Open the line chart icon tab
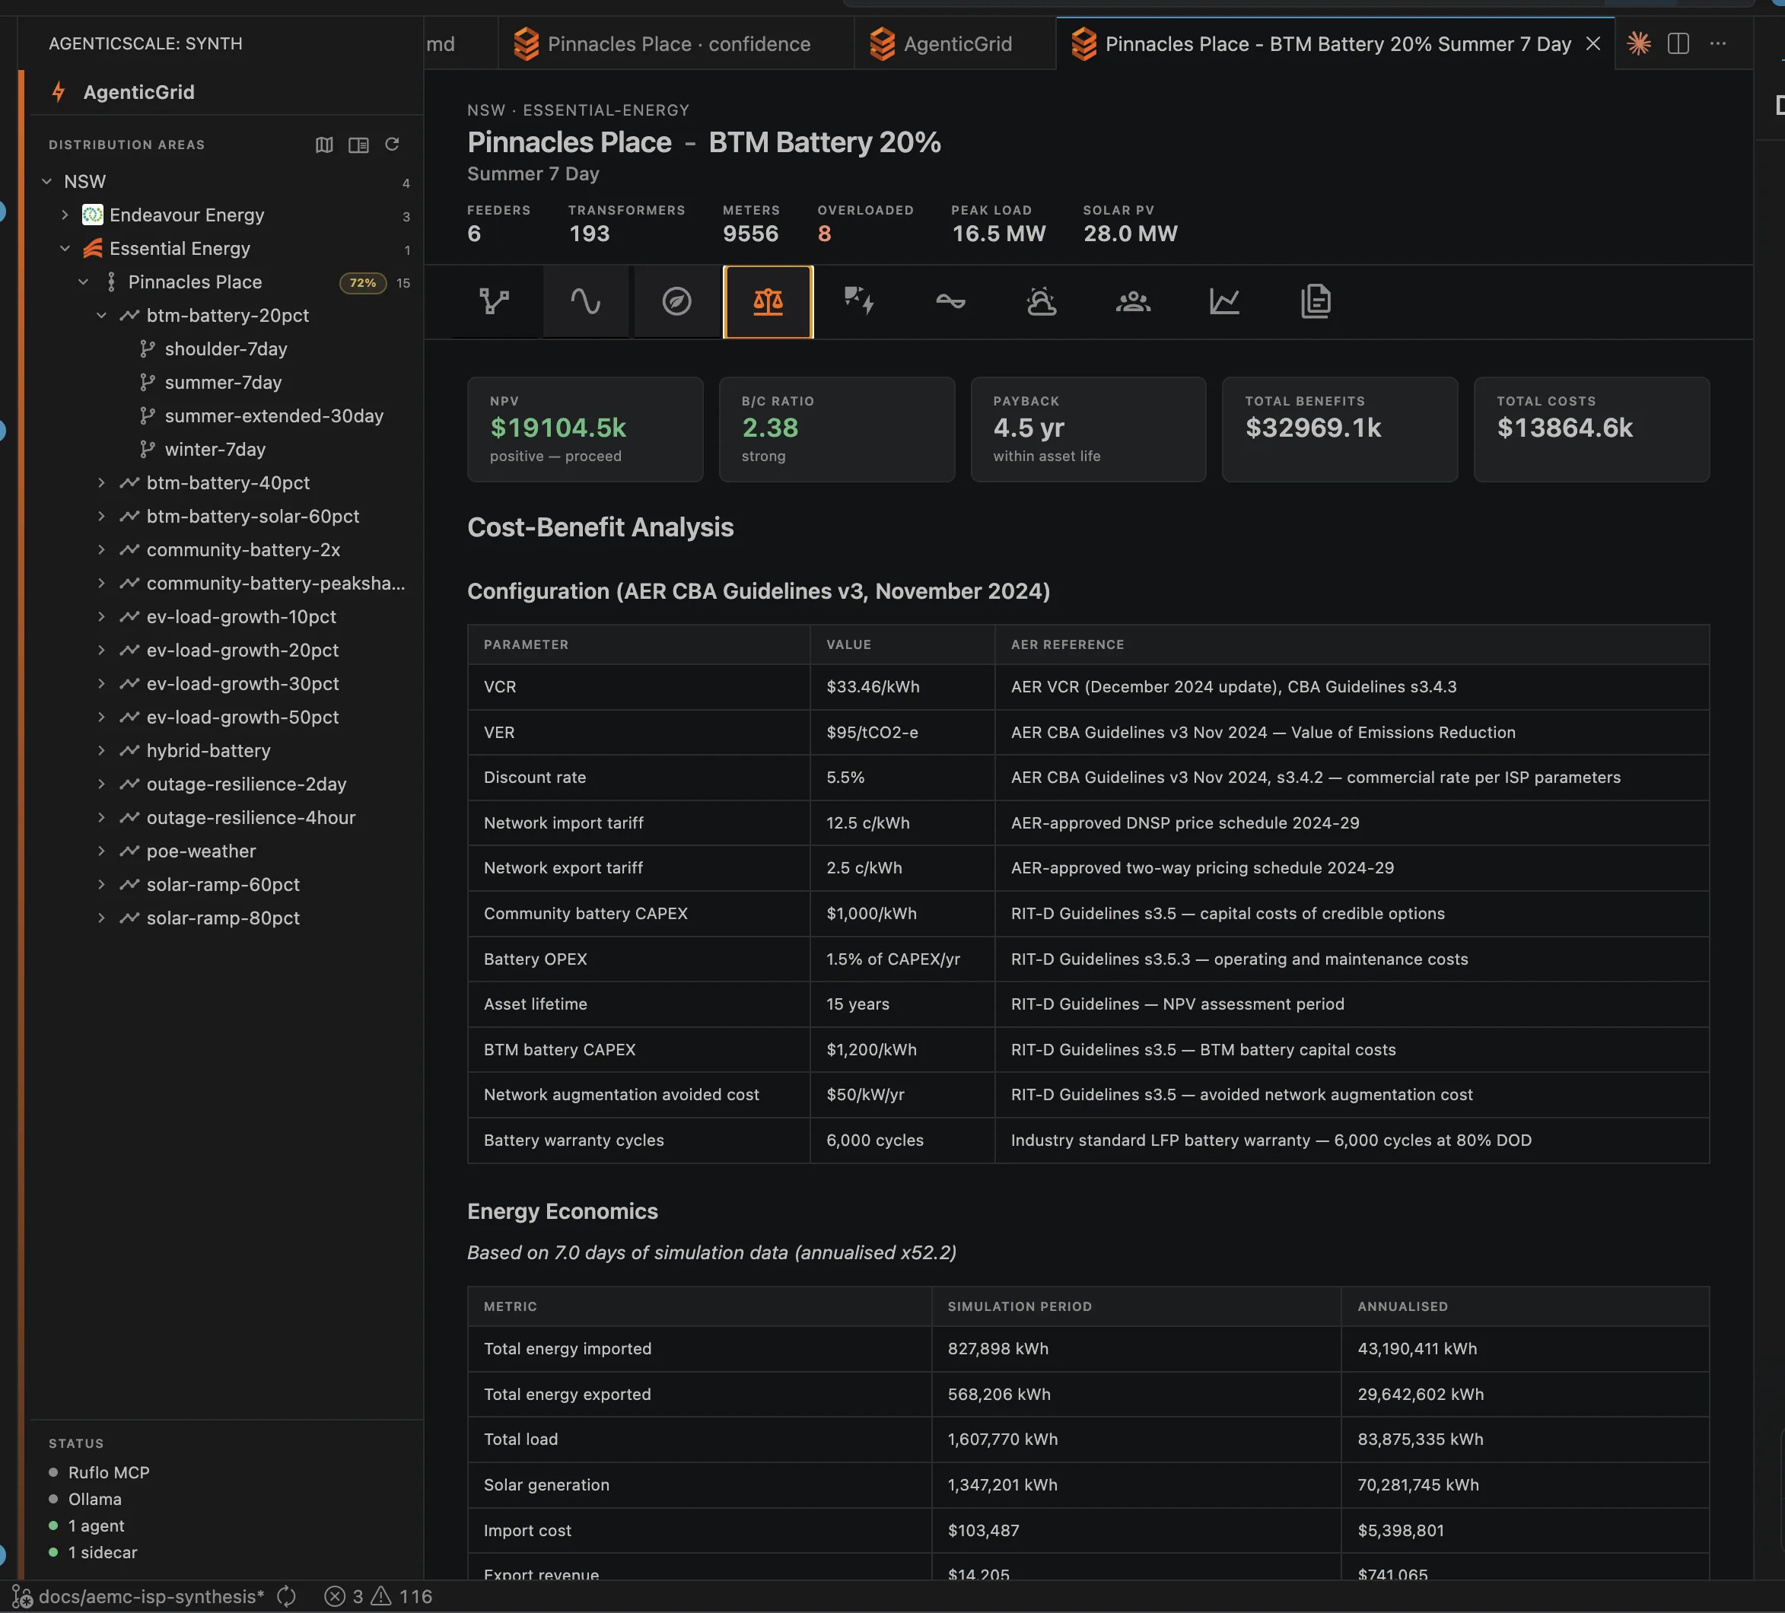Screen dimensions: 1785x1613 click(x=1223, y=302)
